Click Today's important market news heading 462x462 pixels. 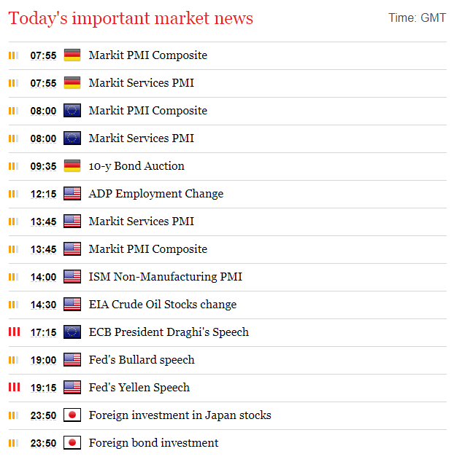(131, 18)
